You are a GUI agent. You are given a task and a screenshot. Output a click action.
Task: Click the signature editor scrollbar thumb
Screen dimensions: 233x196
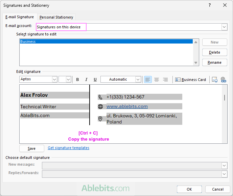pos(225,97)
